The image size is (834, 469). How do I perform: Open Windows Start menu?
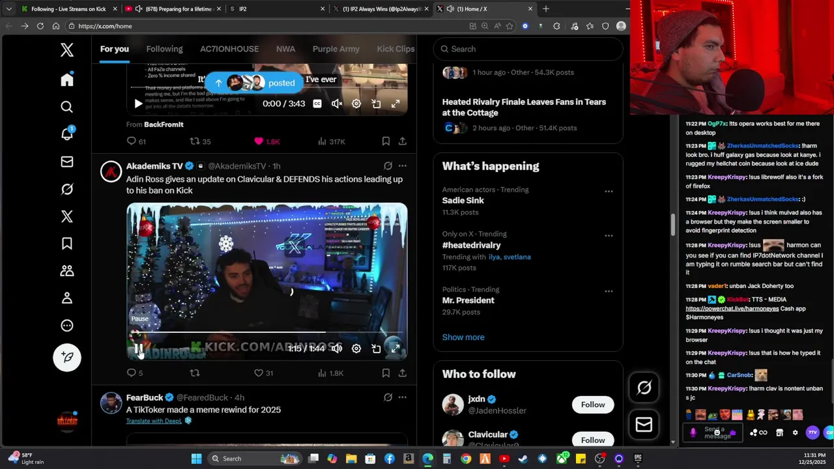coord(196,459)
